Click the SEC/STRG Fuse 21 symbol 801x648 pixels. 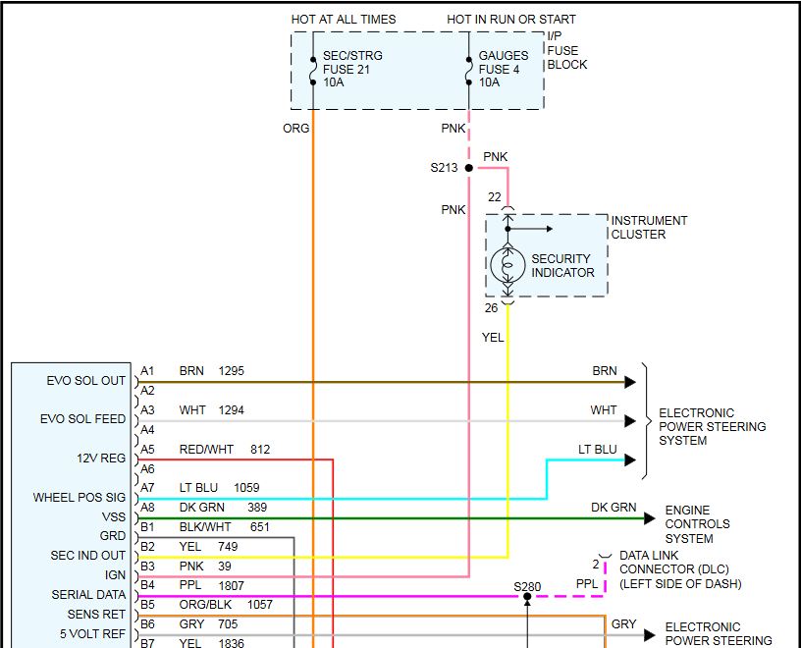(x=312, y=69)
